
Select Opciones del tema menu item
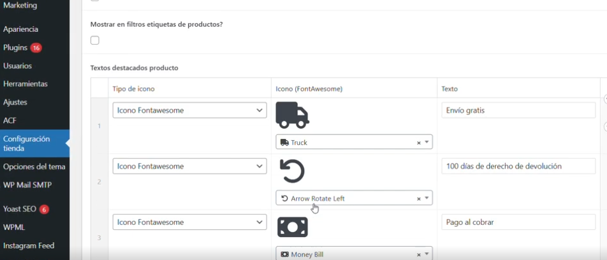(x=34, y=167)
